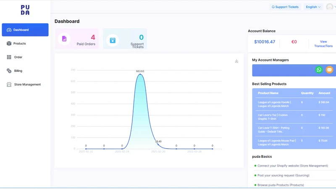Open the Support Tickets stat card
The image size is (336, 189).
coord(125,39)
